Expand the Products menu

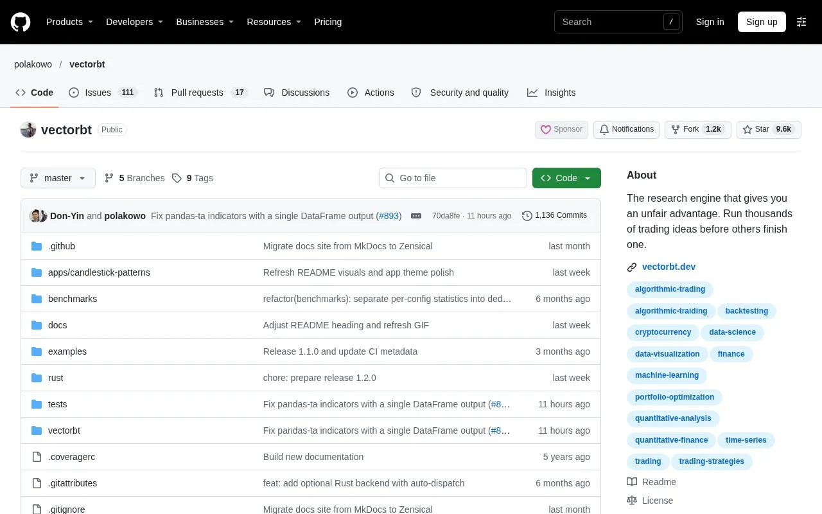tap(70, 22)
